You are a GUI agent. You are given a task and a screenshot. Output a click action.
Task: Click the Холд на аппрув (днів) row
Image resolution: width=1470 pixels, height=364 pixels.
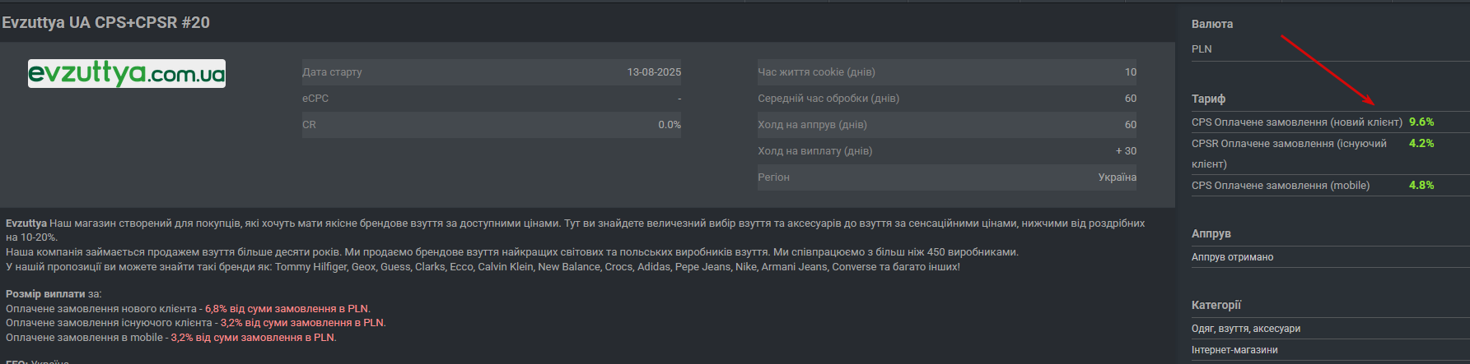click(946, 125)
